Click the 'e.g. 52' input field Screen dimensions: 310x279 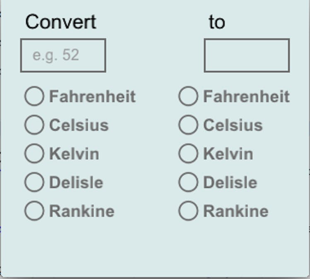pos(63,55)
